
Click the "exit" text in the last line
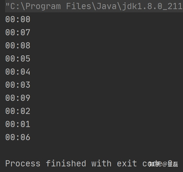[127, 163]
